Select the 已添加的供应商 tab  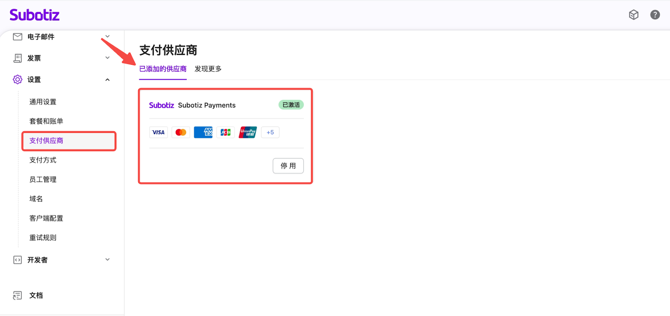163,69
